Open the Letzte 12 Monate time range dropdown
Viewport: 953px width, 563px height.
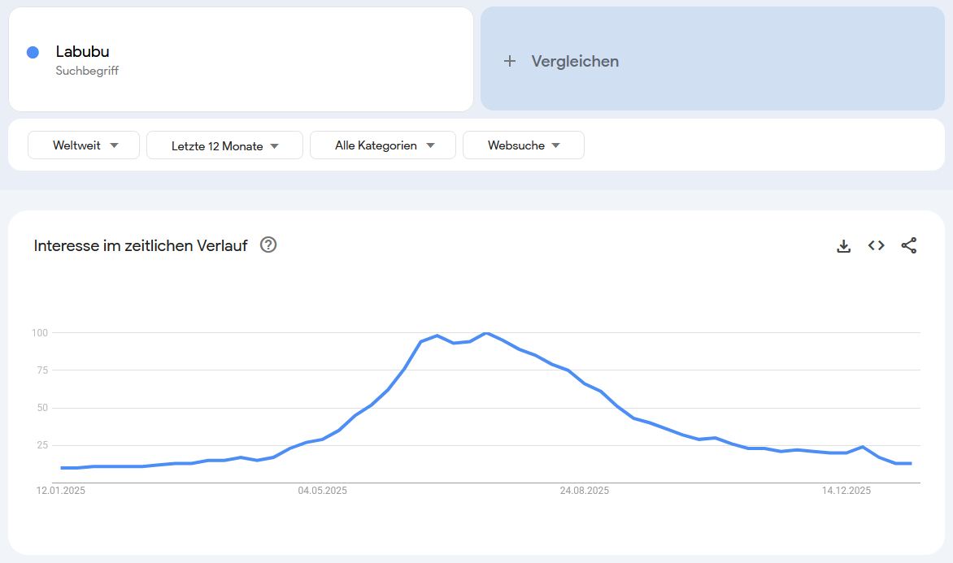pyautogui.click(x=224, y=145)
